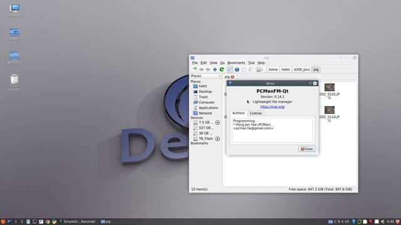Close the pig tab with red icon

(232, 77)
